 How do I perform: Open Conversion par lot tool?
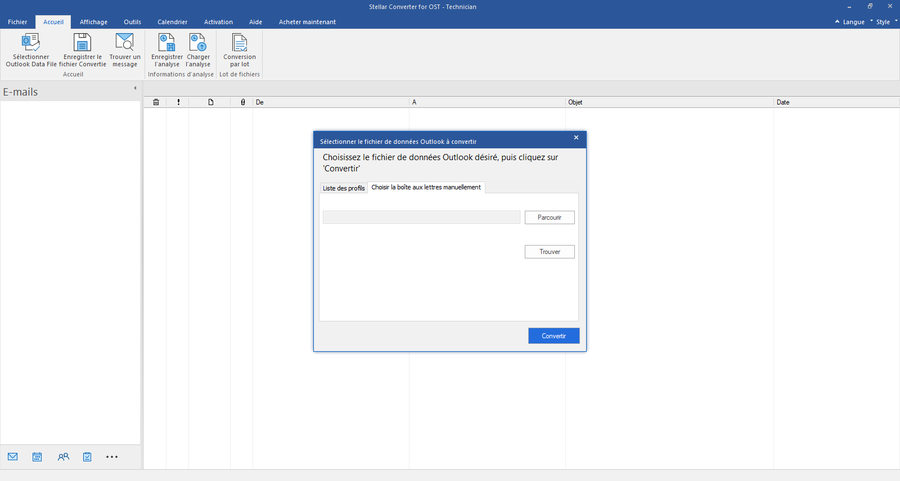(240, 50)
